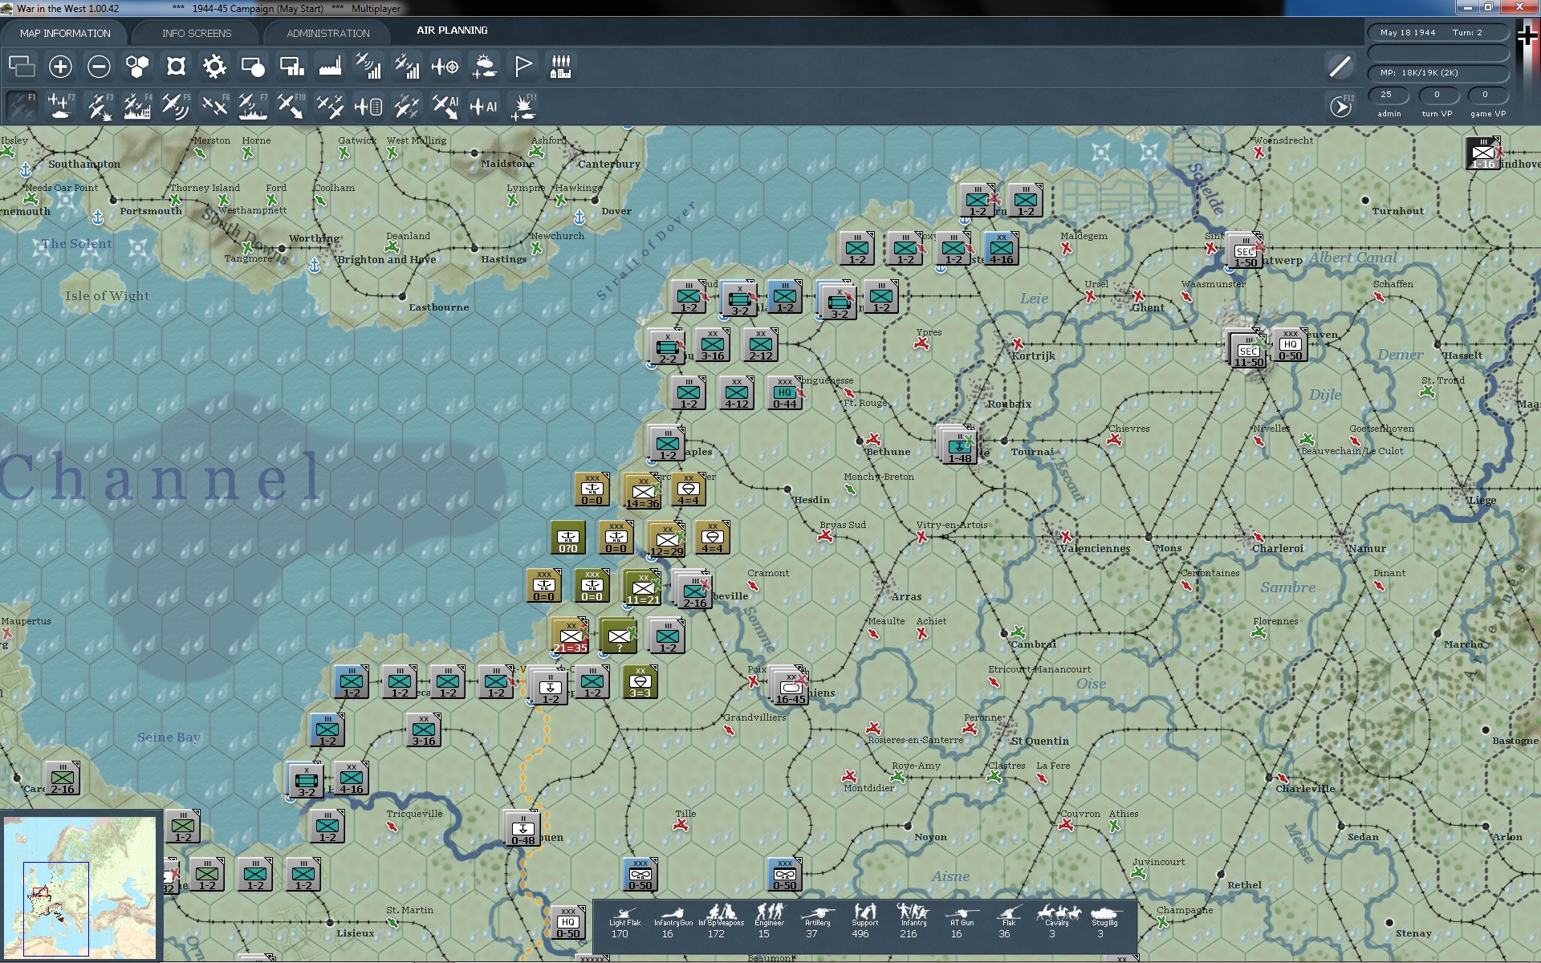Click the game VP value box

[x=1486, y=95]
